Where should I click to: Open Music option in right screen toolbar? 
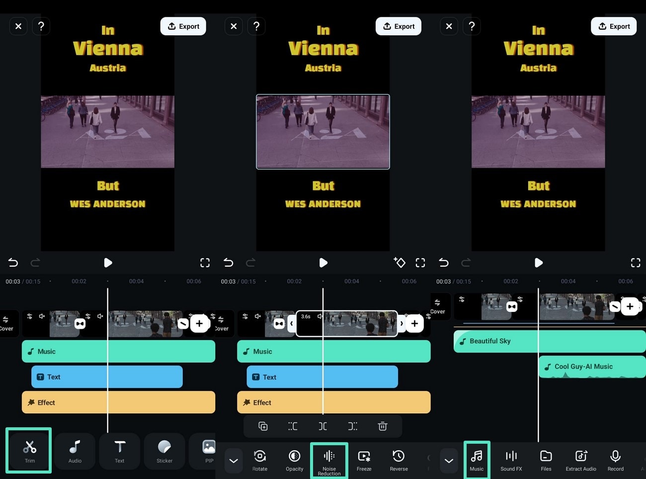pyautogui.click(x=477, y=460)
